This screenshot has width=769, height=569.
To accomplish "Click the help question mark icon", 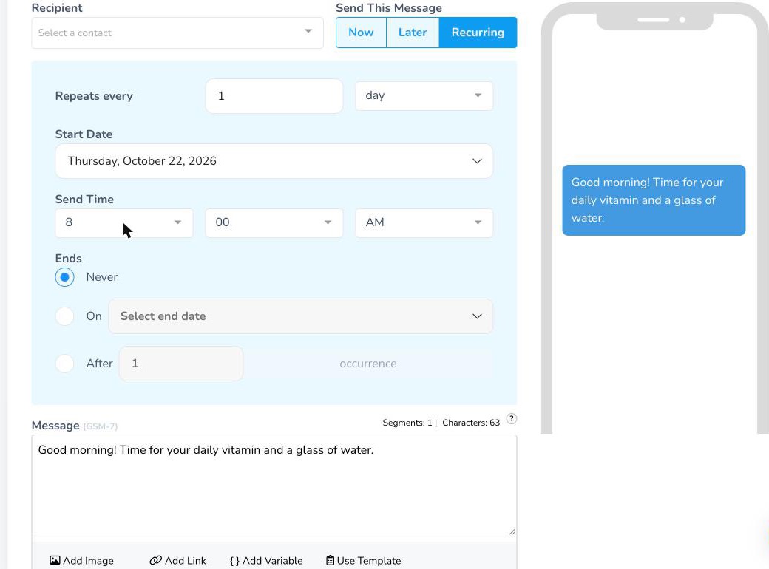I will point(512,418).
